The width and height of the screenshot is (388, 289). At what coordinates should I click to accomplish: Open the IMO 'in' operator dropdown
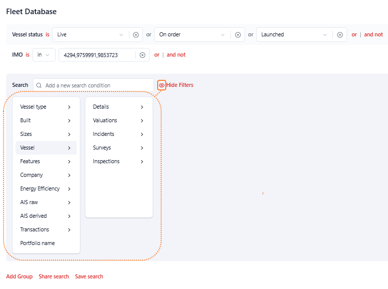point(44,55)
